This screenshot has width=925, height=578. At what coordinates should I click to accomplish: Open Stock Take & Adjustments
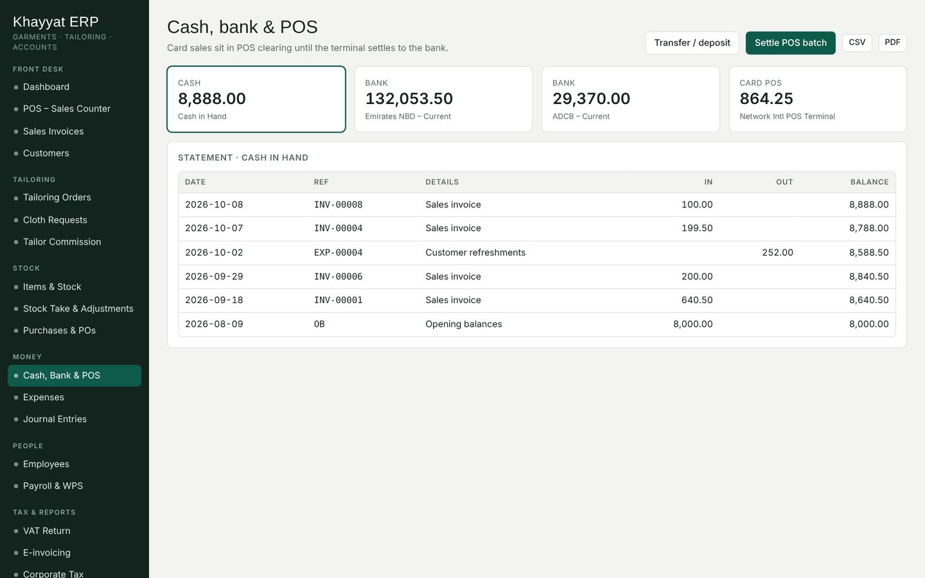[75, 308]
